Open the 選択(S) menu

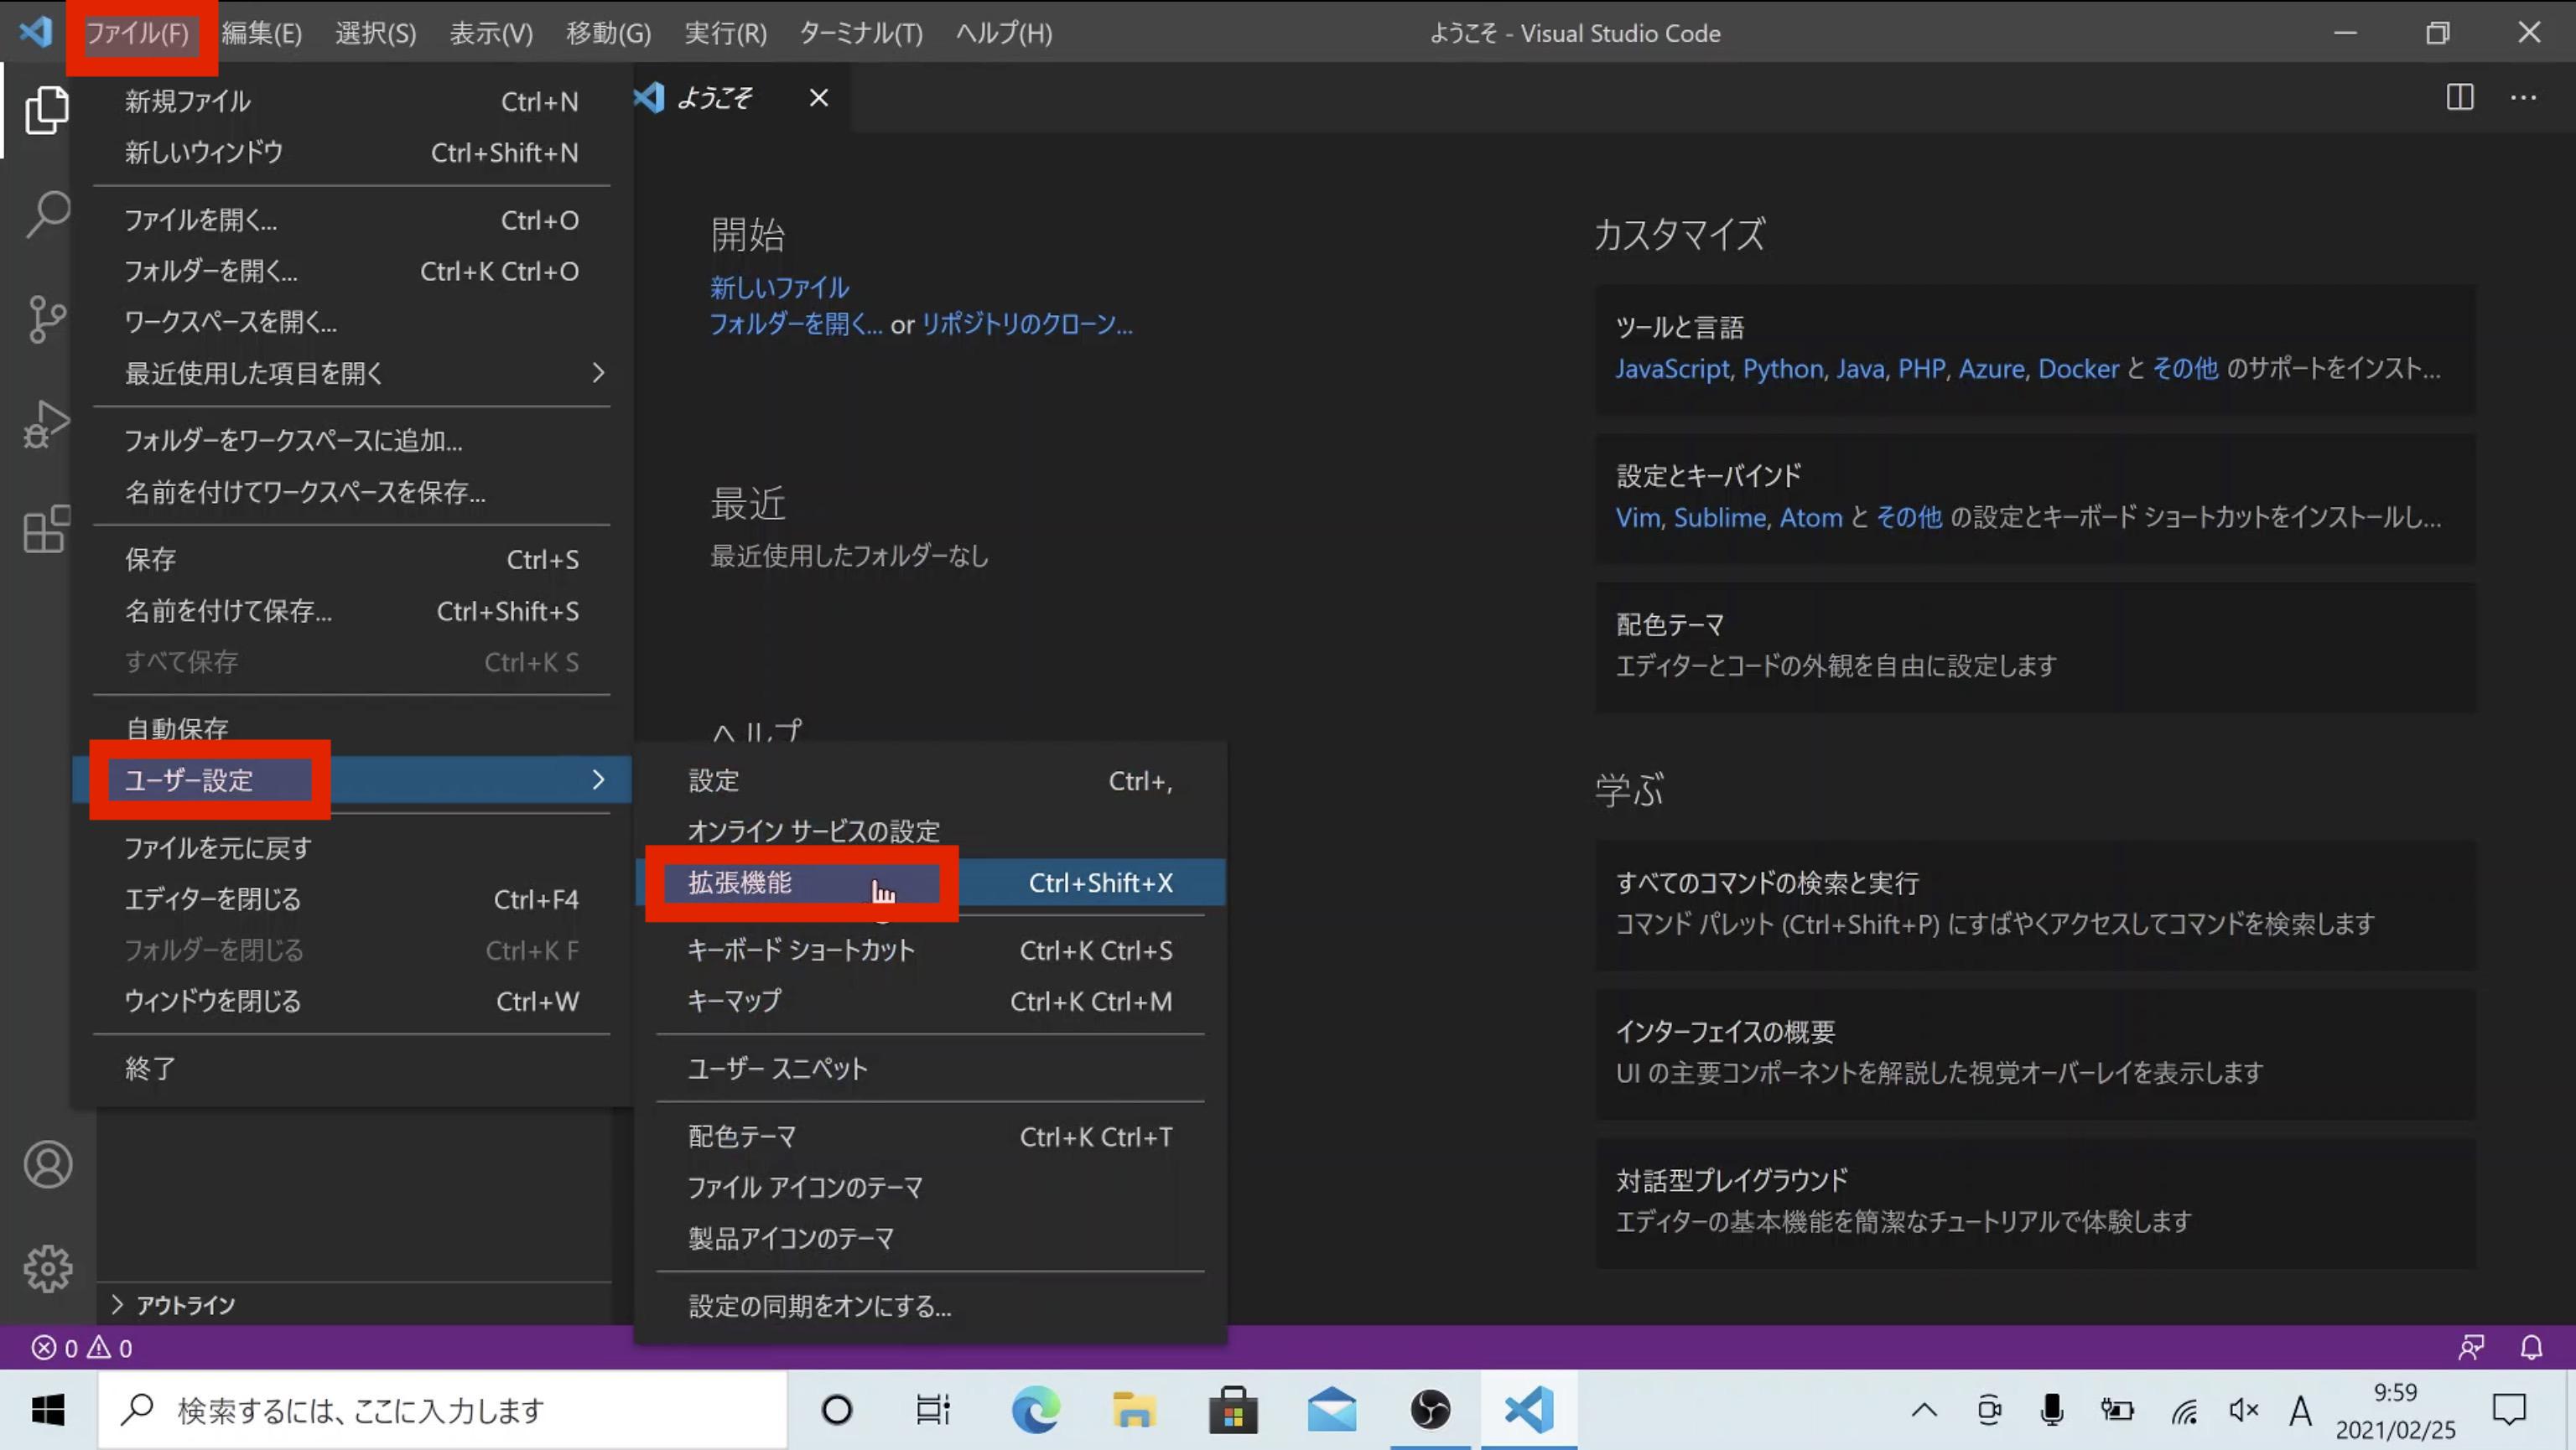pos(376,33)
